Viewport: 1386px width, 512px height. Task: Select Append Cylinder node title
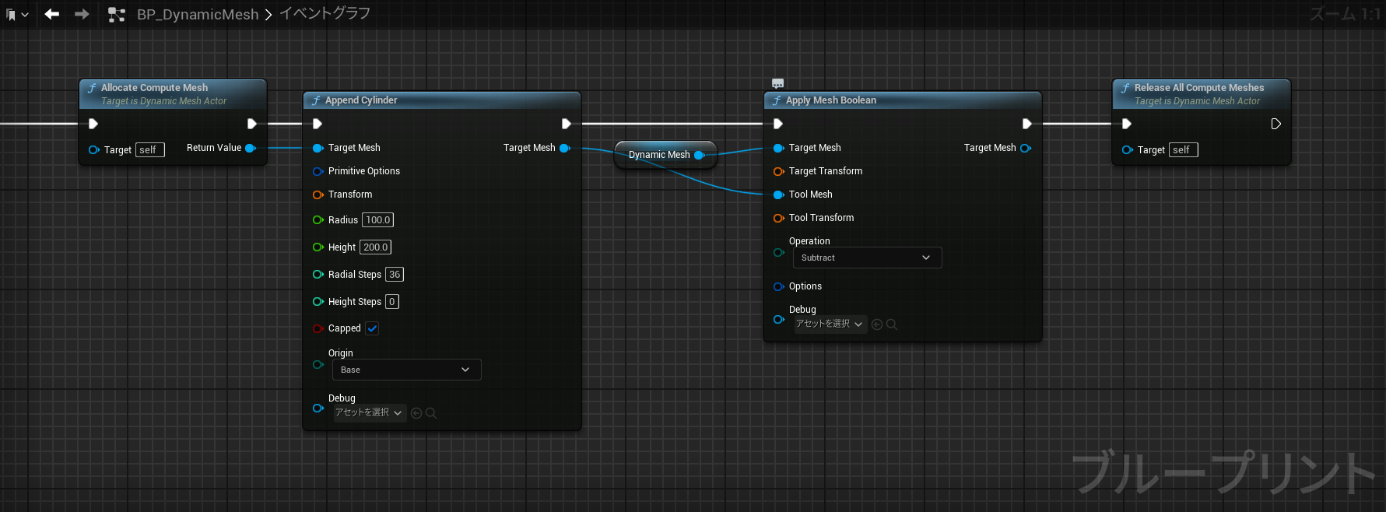(x=361, y=100)
